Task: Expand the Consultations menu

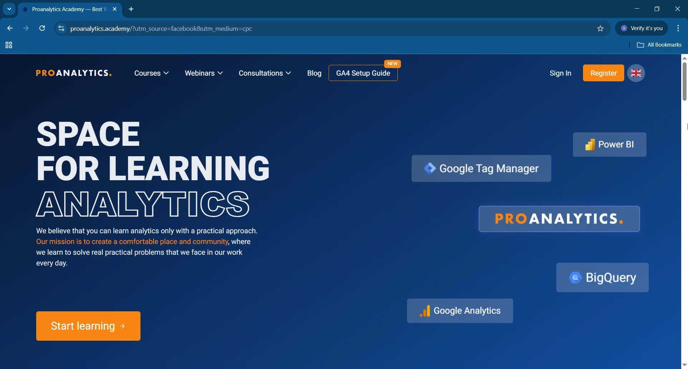Action: [265, 73]
